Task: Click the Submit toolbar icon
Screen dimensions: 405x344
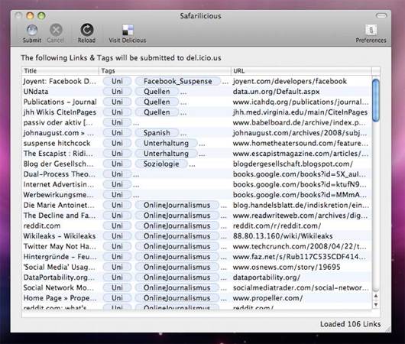Action: 32,30
